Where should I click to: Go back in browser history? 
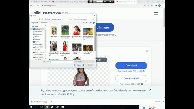(31, 5)
